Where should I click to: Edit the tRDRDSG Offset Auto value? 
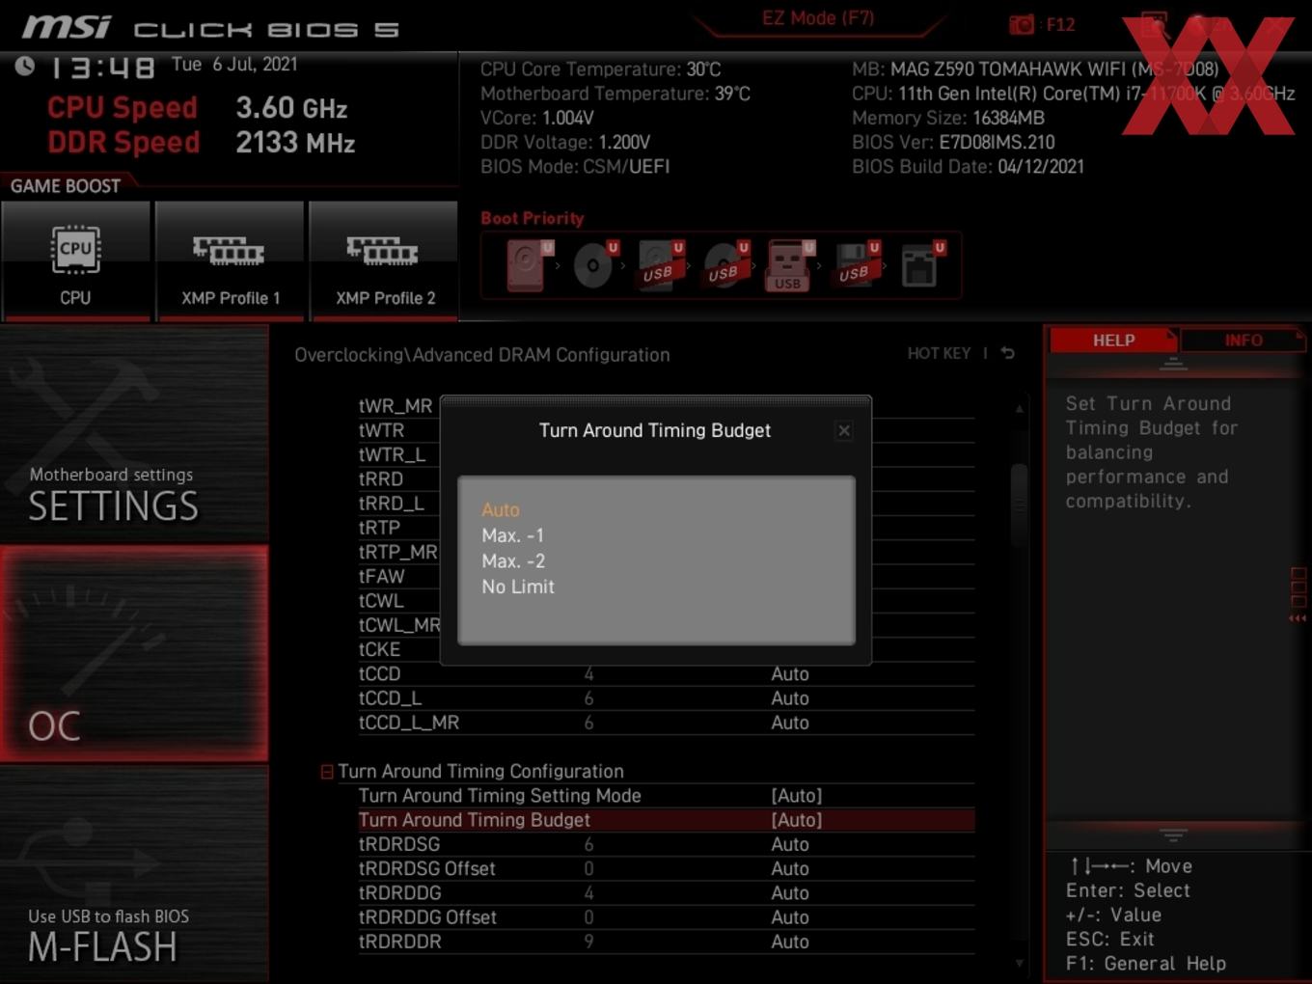click(x=790, y=869)
